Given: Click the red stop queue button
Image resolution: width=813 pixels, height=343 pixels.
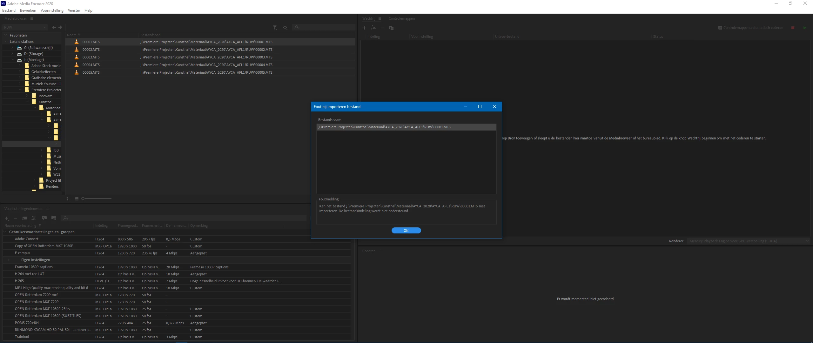Looking at the screenshot, I should pos(793,28).
